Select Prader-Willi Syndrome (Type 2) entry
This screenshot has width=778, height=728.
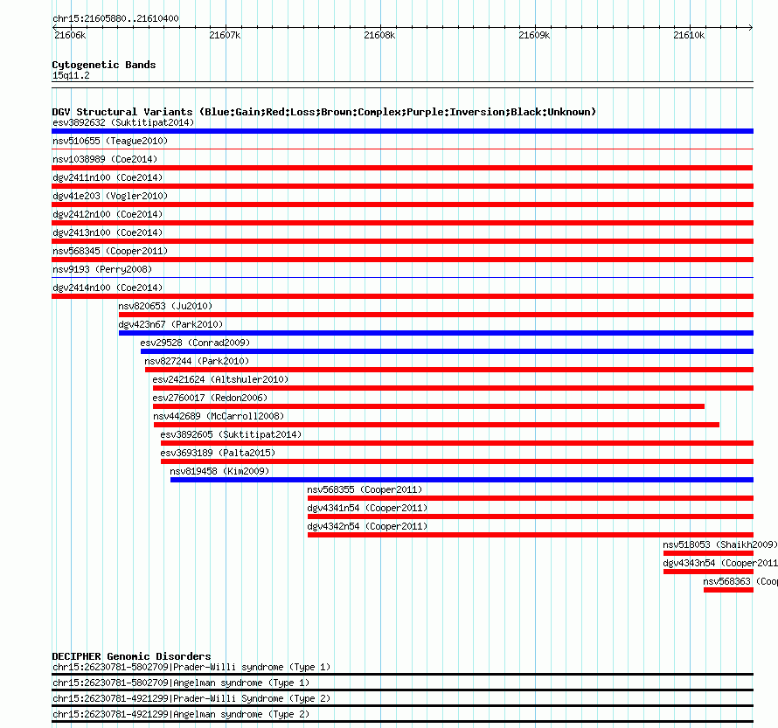click(191, 698)
